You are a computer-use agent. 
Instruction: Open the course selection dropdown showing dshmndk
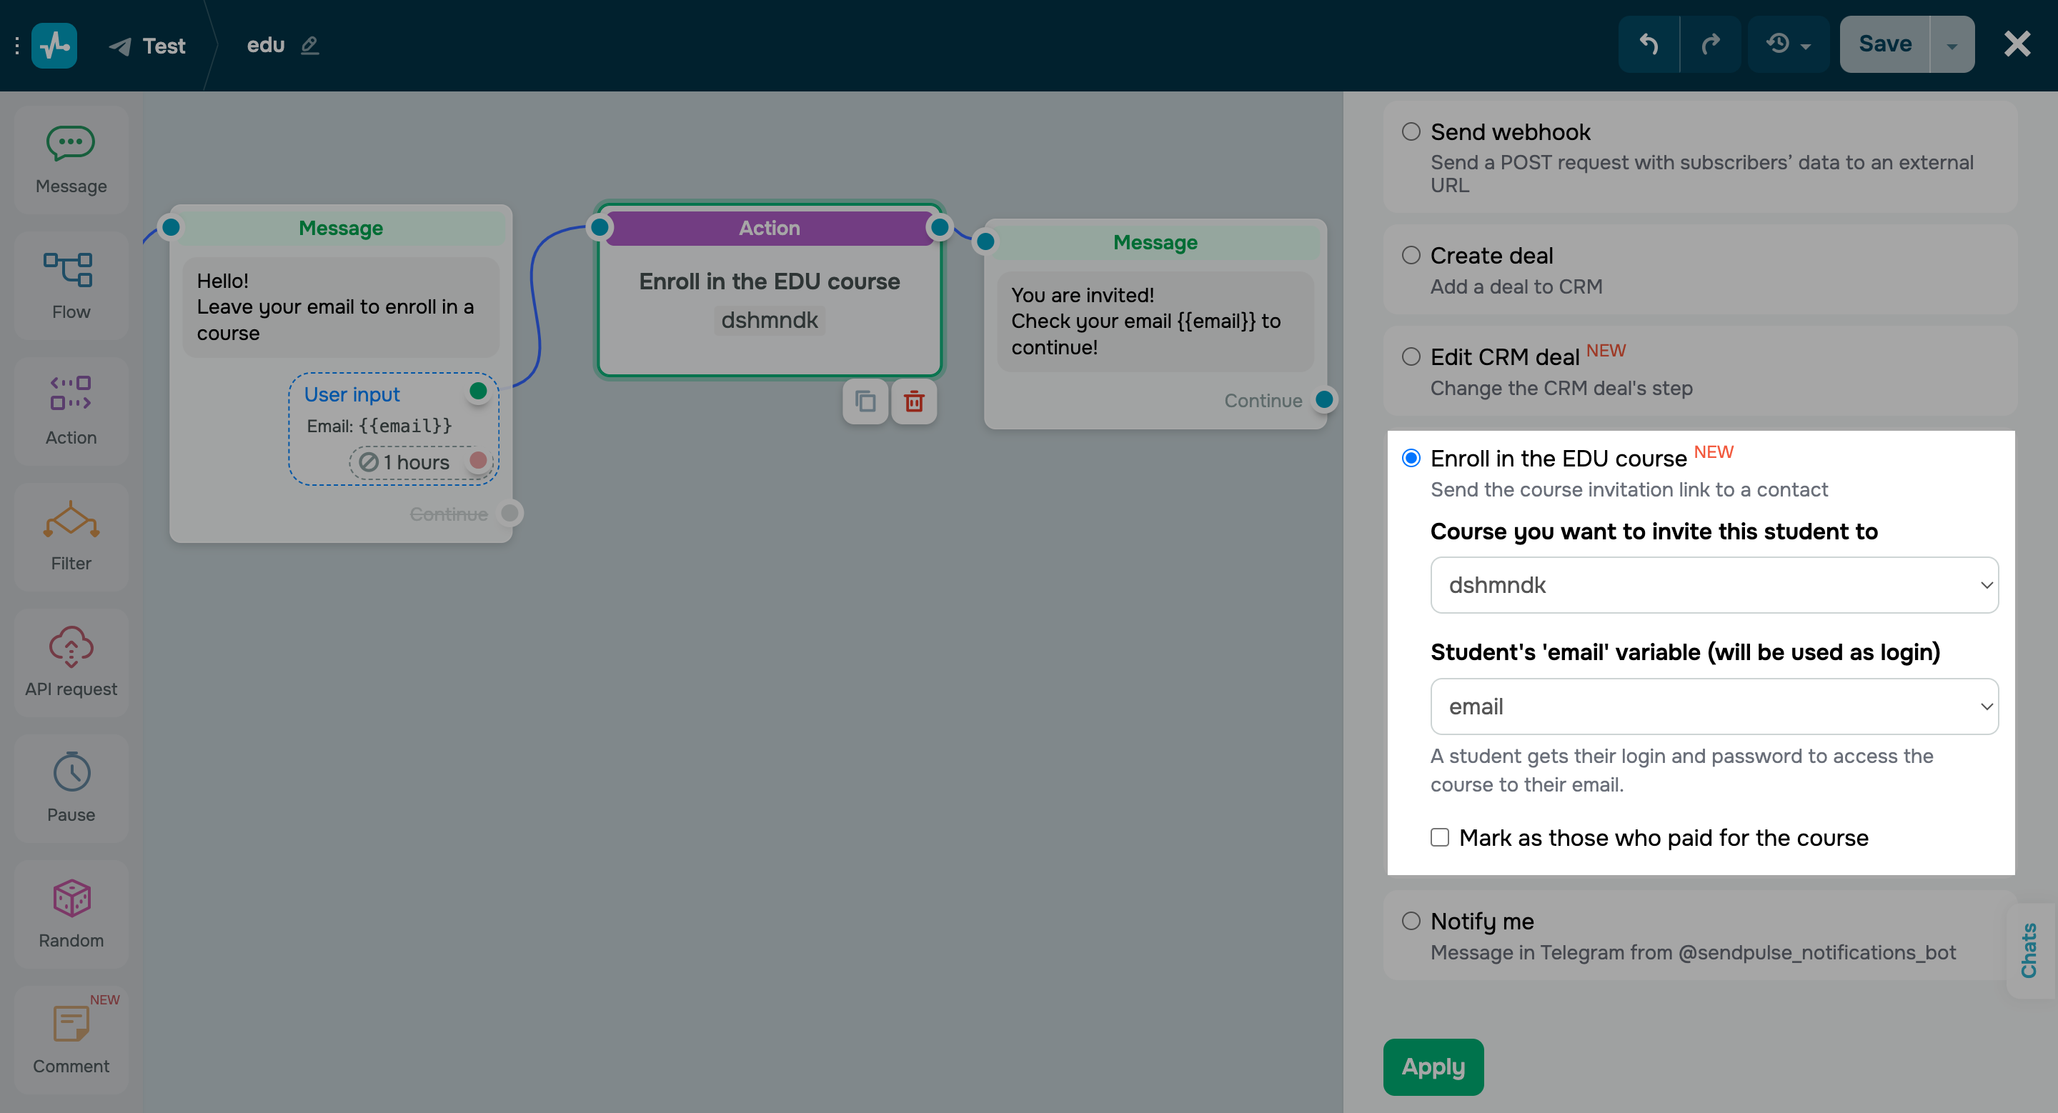tap(1713, 584)
